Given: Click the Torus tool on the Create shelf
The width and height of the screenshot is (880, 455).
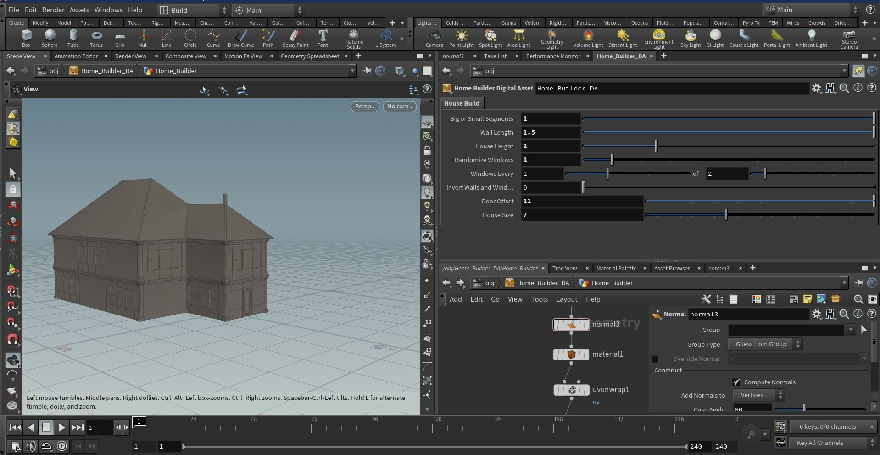Looking at the screenshot, I should tap(96, 39).
